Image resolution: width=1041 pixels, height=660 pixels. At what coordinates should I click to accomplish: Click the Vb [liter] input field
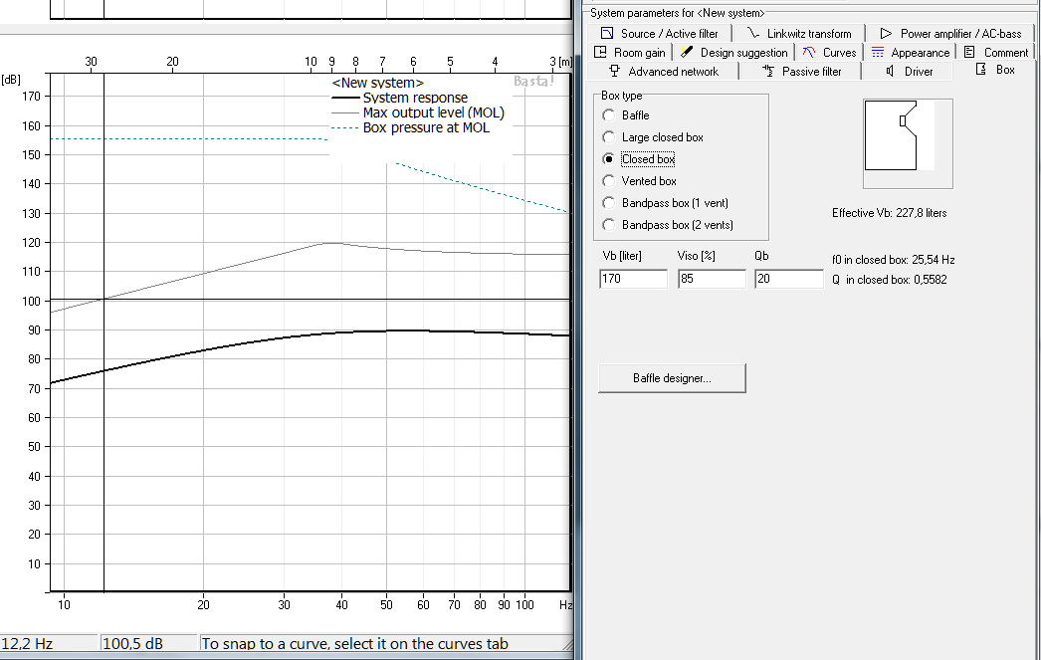pyautogui.click(x=633, y=279)
